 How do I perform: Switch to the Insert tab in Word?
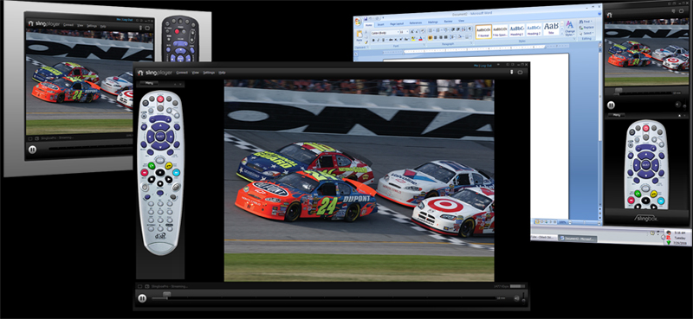pyautogui.click(x=380, y=24)
